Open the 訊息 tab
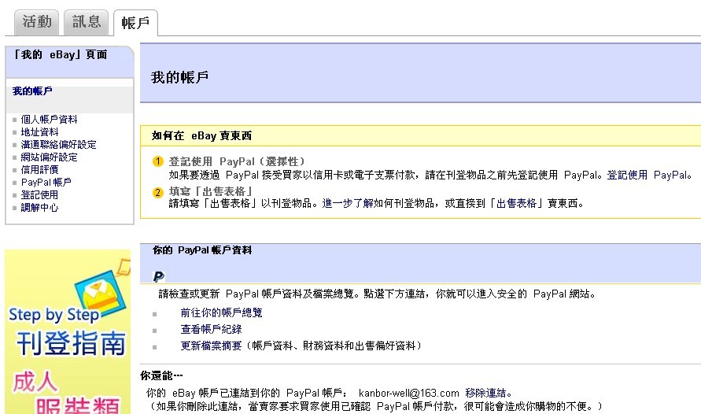This screenshot has width=701, height=414. (x=86, y=22)
